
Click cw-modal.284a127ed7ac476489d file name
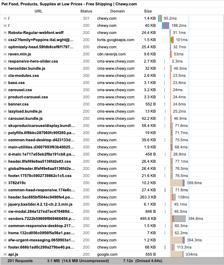41,212
